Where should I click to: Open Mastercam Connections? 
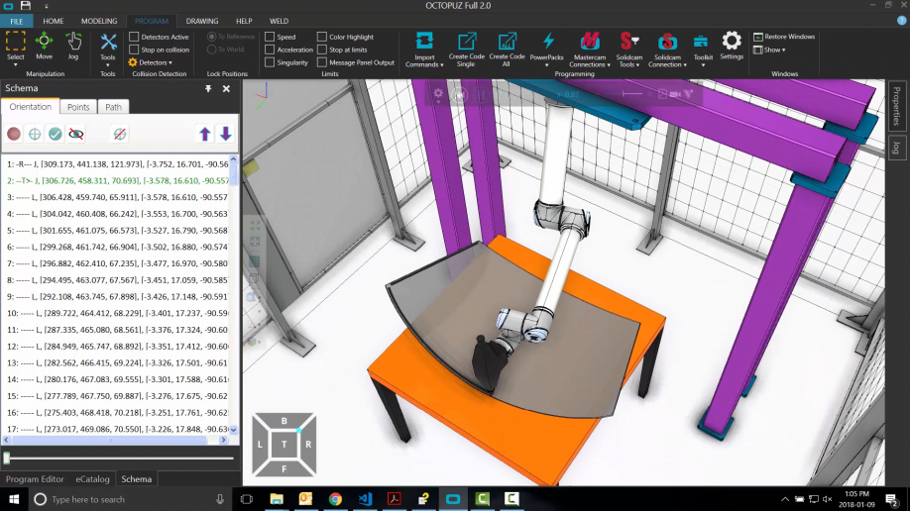590,50
